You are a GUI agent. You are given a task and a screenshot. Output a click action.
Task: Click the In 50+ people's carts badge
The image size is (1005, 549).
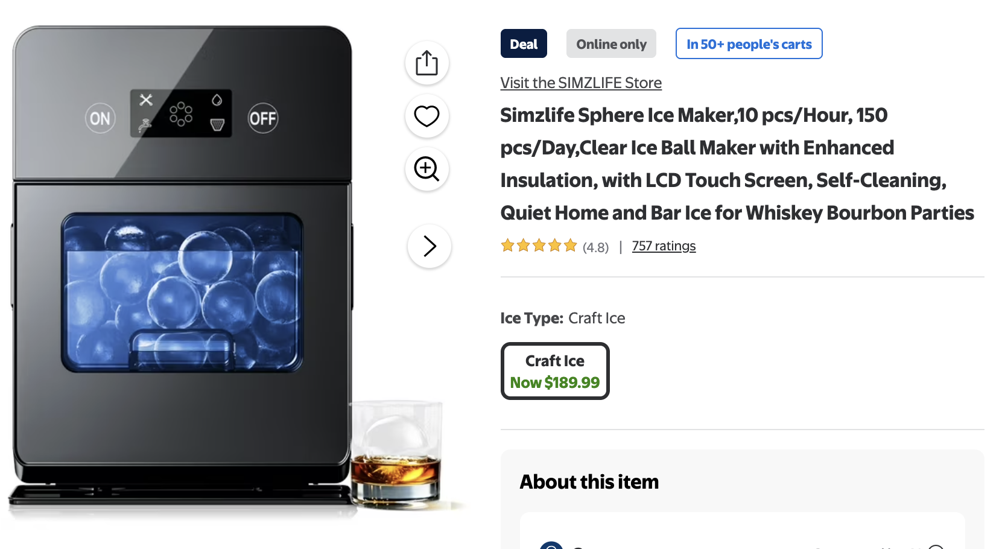click(749, 44)
